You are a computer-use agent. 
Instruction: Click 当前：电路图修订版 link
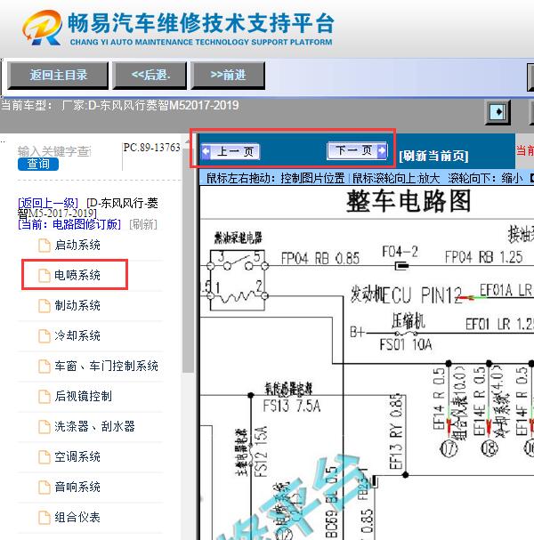(69, 224)
